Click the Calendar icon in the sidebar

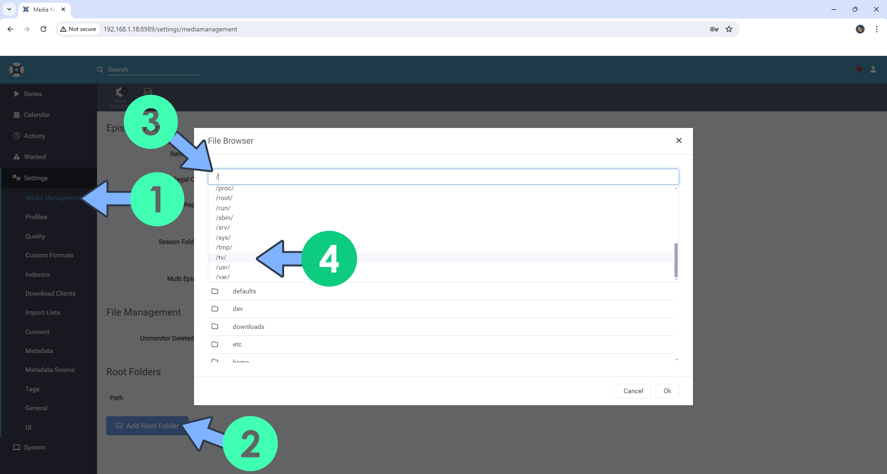pyautogui.click(x=16, y=115)
